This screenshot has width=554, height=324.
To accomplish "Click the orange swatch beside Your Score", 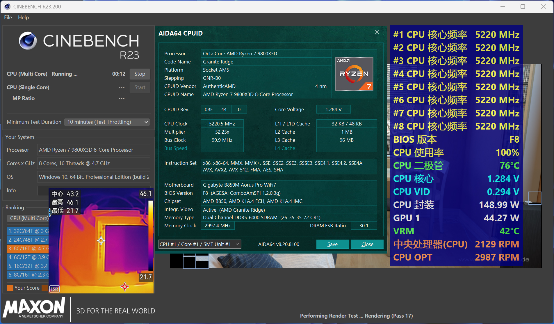I will (x=10, y=288).
